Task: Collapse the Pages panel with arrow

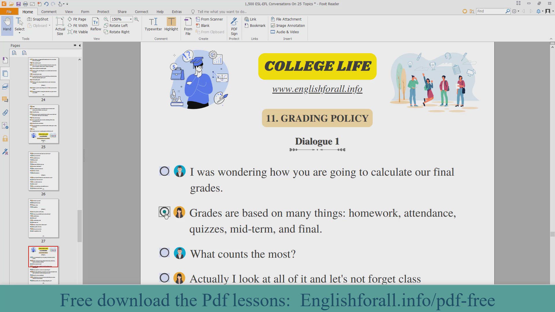Action: (80, 45)
